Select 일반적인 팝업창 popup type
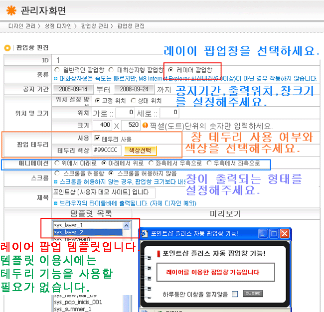This screenshot has height=312, width=324. (57, 70)
